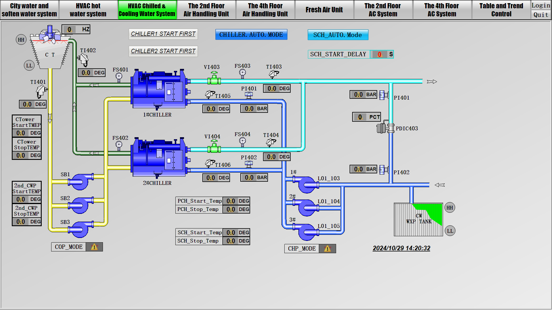Toggle SCH_AUTO. Mode button
The width and height of the screenshot is (552, 310).
tap(338, 35)
